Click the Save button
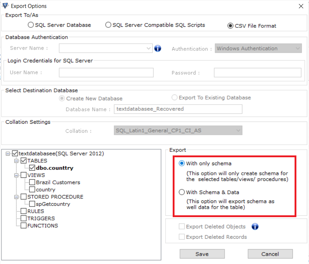 202,254
